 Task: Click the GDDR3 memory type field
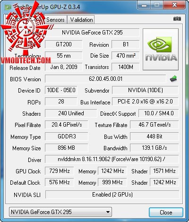[67, 137]
